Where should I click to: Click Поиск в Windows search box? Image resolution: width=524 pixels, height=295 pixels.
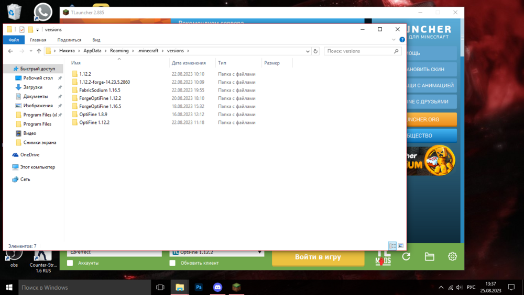coord(84,287)
